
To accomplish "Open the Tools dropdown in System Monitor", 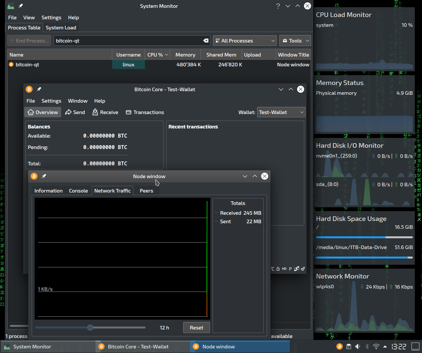I will pos(295,41).
